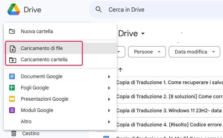Screen dimensions: 223x138
Task: Open the Data modifica filter dropdown
Action: coord(194,52)
